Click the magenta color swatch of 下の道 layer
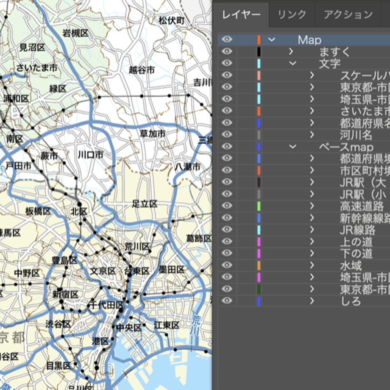This screenshot has height=390, width=390. click(259, 253)
